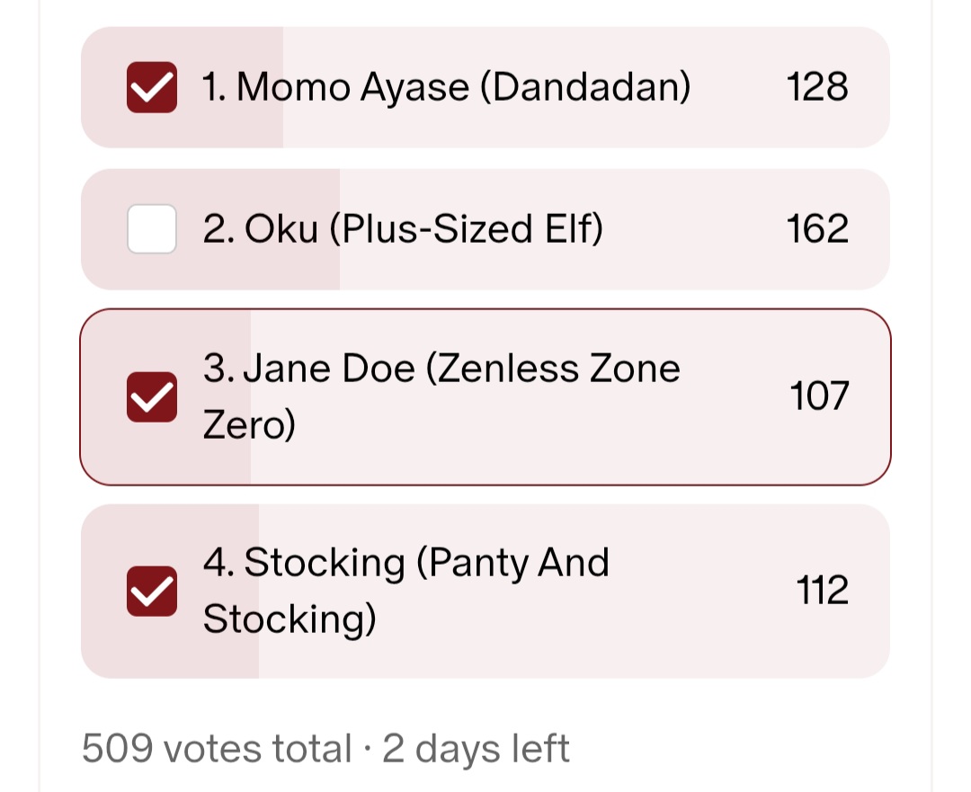This screenshot has width=971, height=792.
Task: Click the 162 vote count for Oku
Action: [x=817, y=229]
